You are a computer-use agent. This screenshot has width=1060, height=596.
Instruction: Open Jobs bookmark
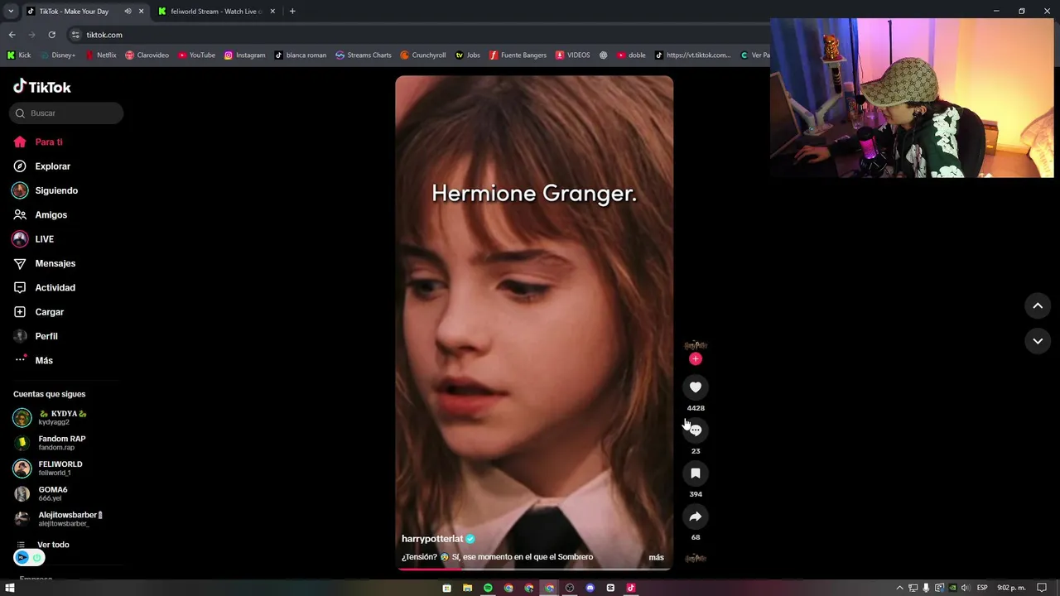[468, 55]
